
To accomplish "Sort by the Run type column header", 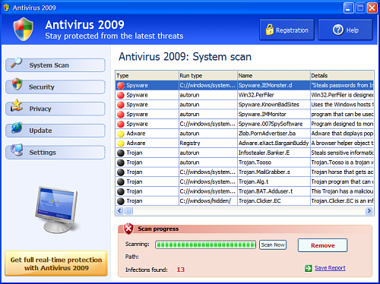I will click(x=208, y=76).
